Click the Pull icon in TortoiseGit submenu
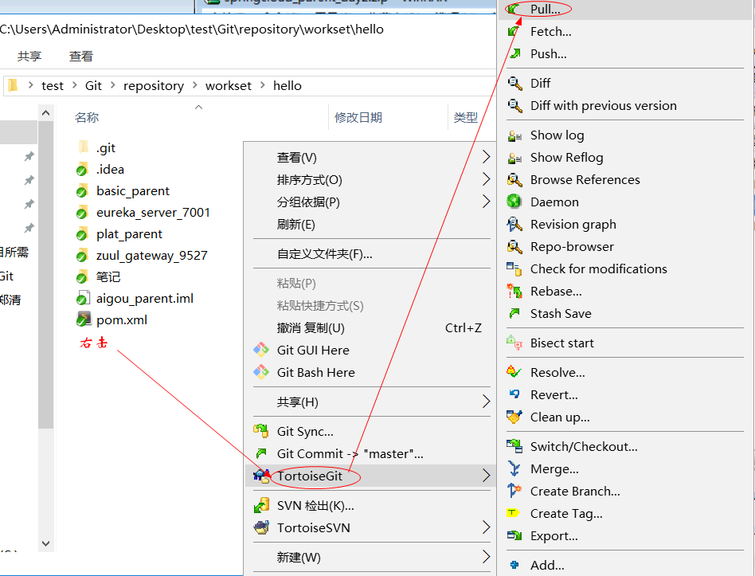The width and height of the screenshot is (755, 576). (514, 9)
